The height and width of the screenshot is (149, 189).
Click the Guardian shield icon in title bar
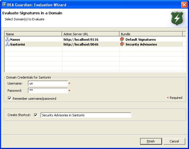tap(4, 5)
